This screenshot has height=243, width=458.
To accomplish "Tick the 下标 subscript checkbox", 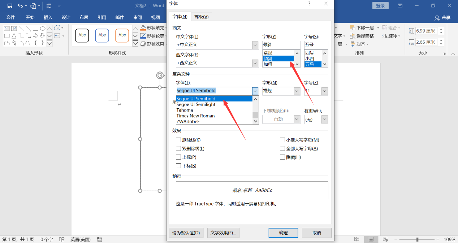I will 178,166.
